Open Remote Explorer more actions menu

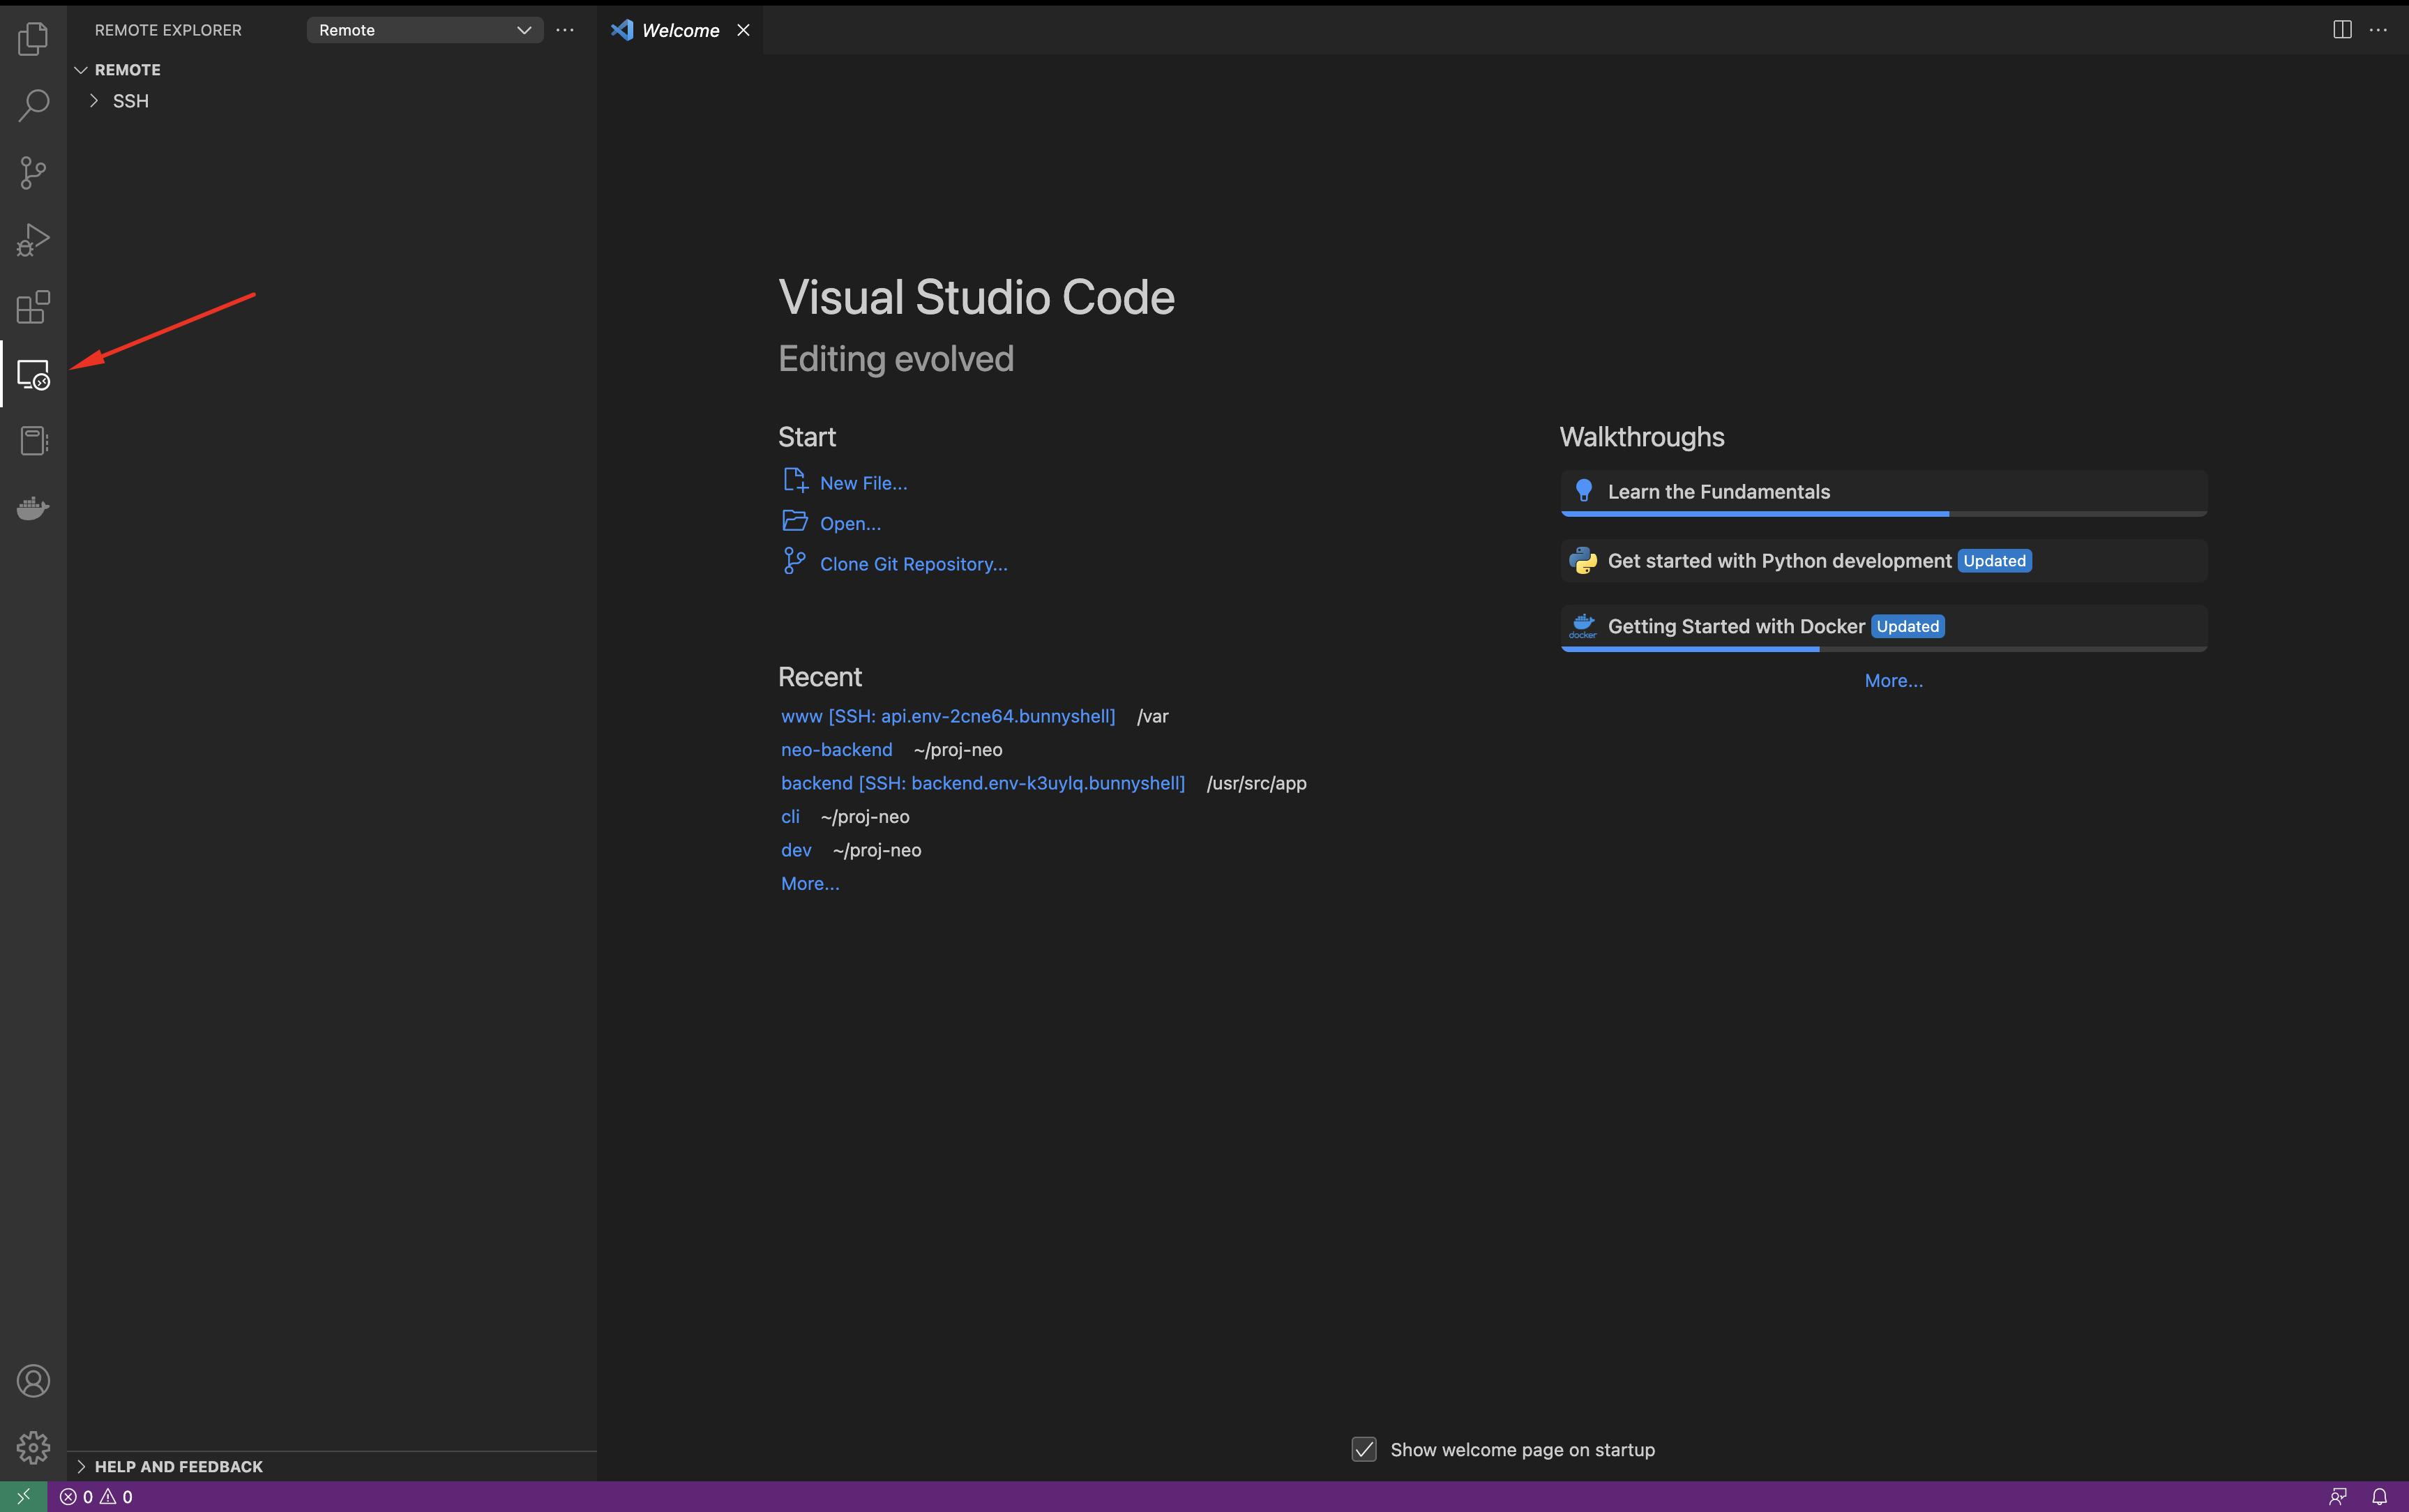pos(565,30)
